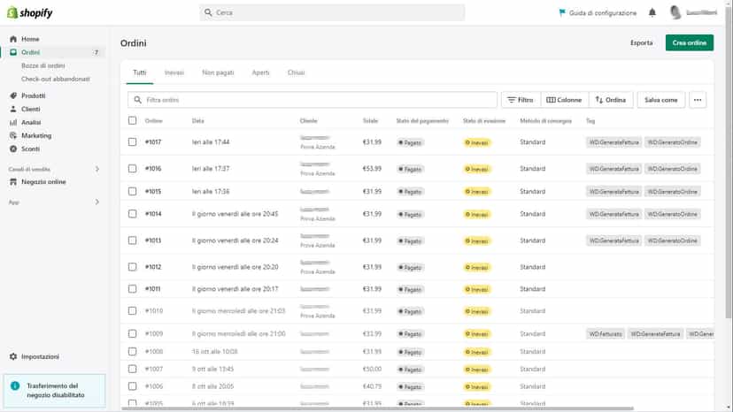Open Clienti in the sidebar
733x412 pixels.
30,109
